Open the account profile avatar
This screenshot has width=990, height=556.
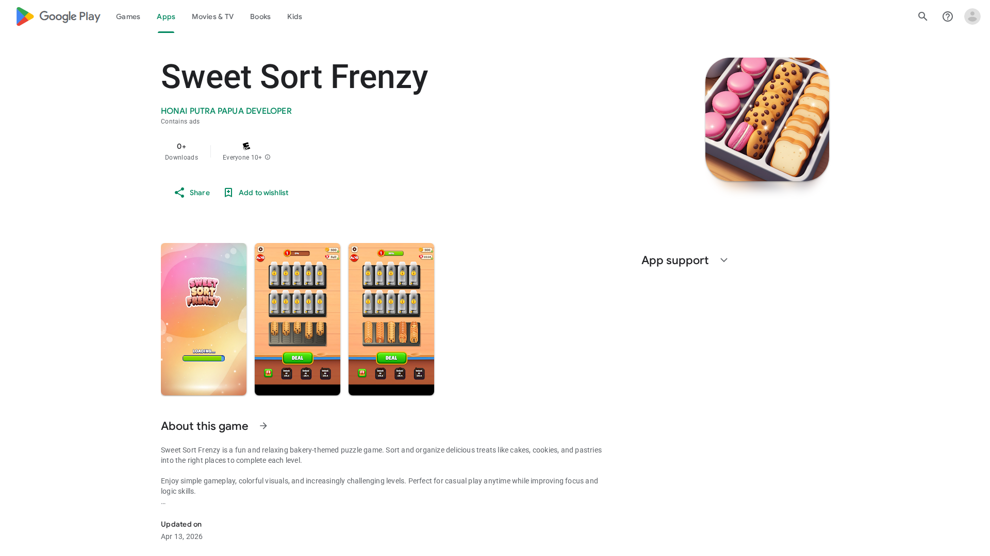click(972, 16)
